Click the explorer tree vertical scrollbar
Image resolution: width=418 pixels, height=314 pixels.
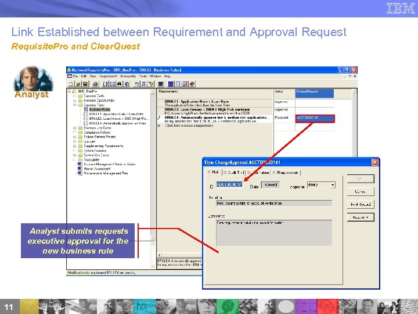[x=153, y=166]
